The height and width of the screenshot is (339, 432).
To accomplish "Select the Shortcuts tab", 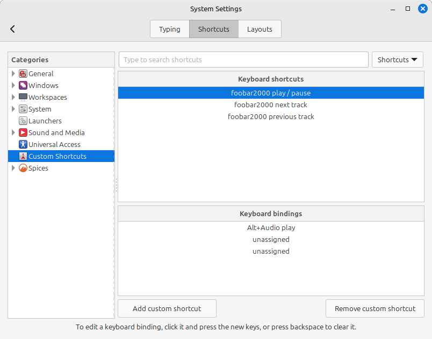I will [214, 29].
